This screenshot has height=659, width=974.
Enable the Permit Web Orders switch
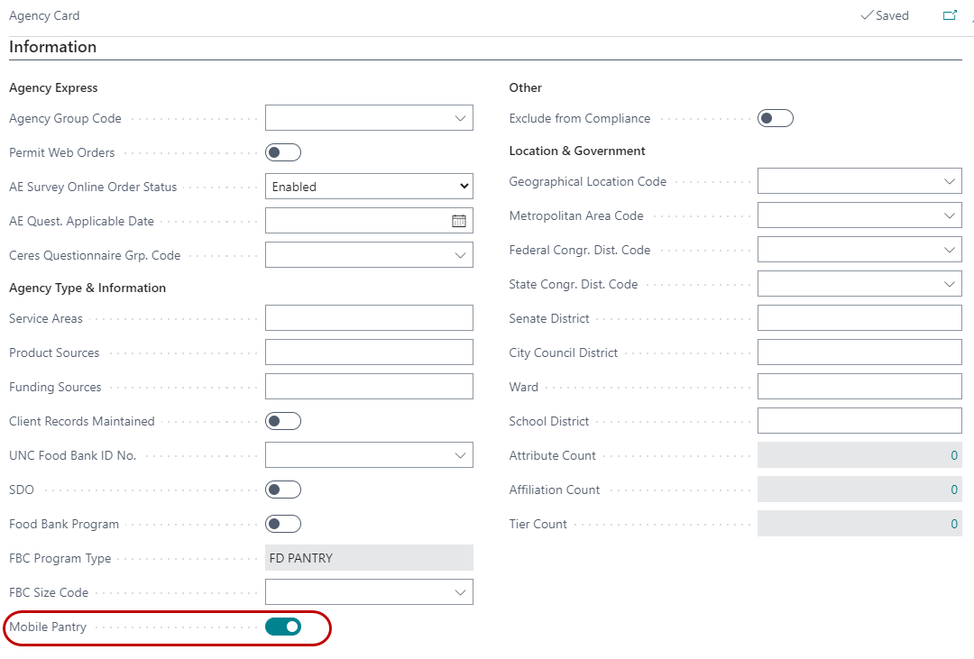[283, 152]
